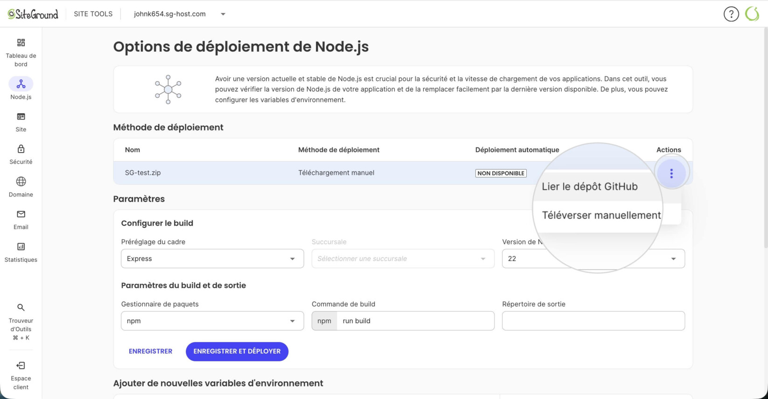Open the three-dot actions menu for SG-test.zip

[x=671, y=173]
